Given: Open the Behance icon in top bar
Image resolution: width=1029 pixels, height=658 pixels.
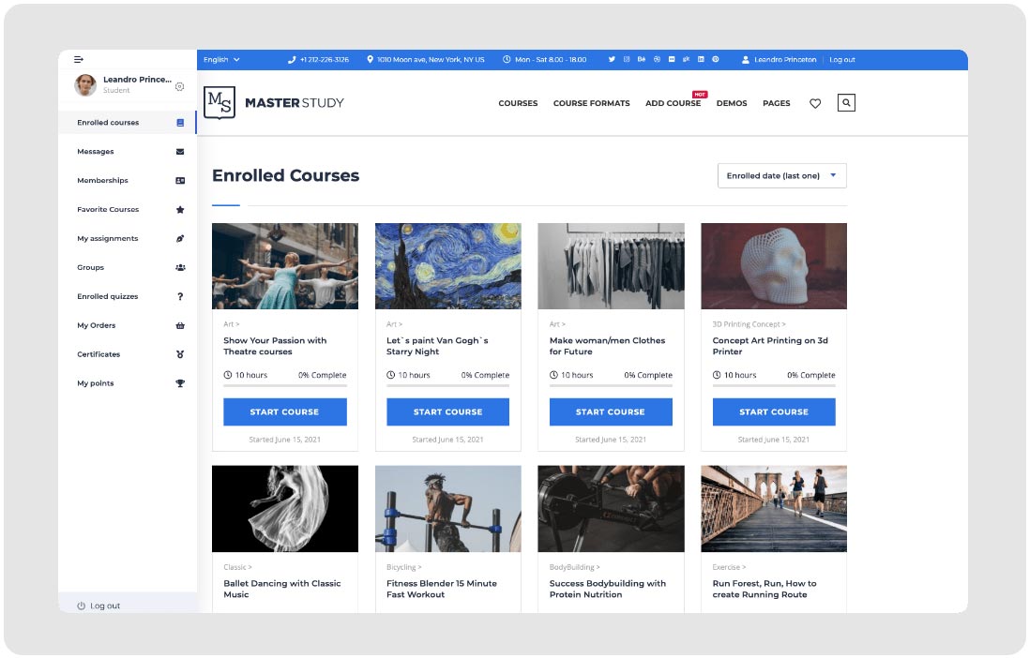Looking at the screenshot, I should point(642,60).
